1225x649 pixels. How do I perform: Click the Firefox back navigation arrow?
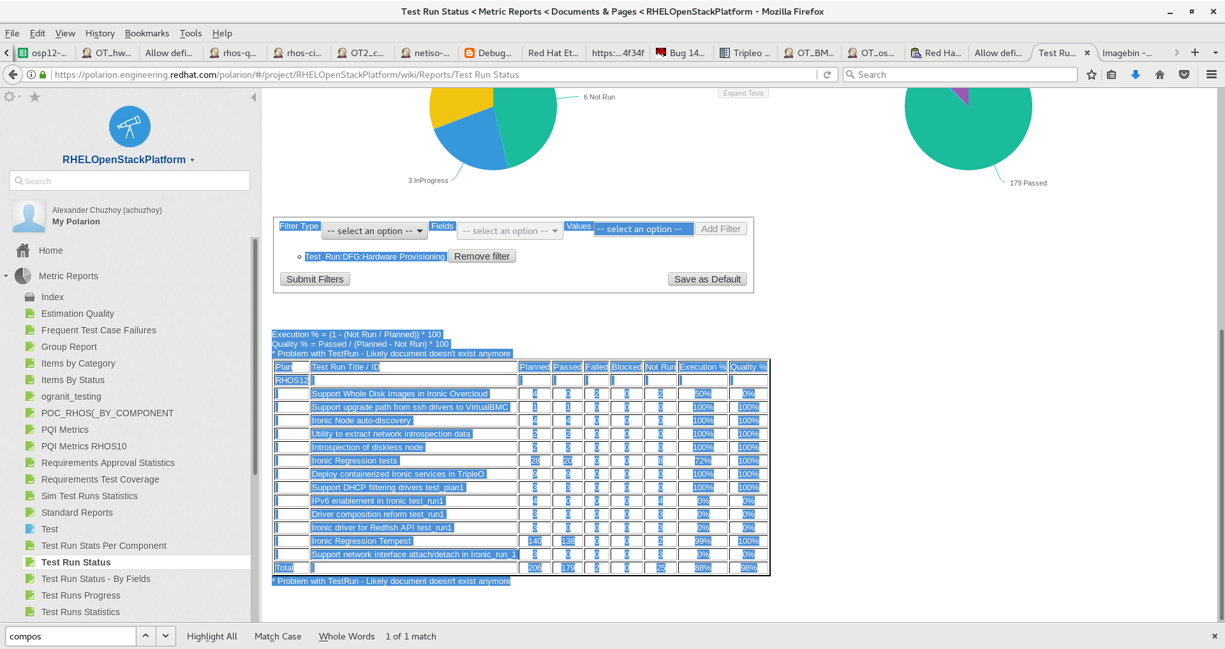[13, 75]
